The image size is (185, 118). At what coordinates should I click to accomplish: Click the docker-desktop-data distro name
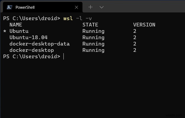[39, 44]
